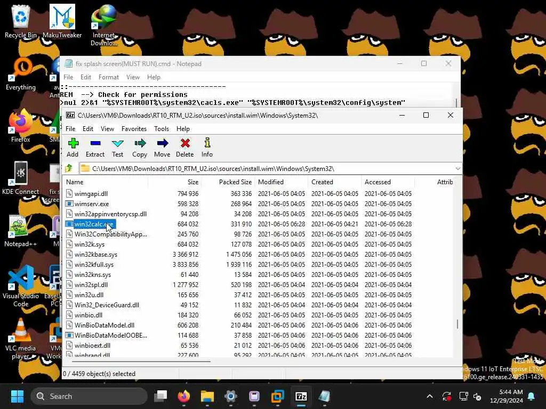
Task: Open MakuTweaker desktop icon
Action: pos(62,21)
